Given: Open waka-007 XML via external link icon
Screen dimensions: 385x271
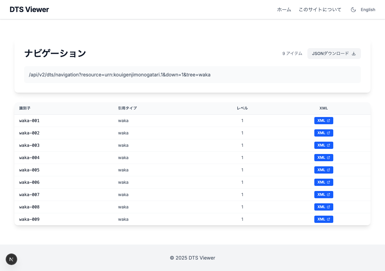Looking at the screenshot, I should pos(328,194).
